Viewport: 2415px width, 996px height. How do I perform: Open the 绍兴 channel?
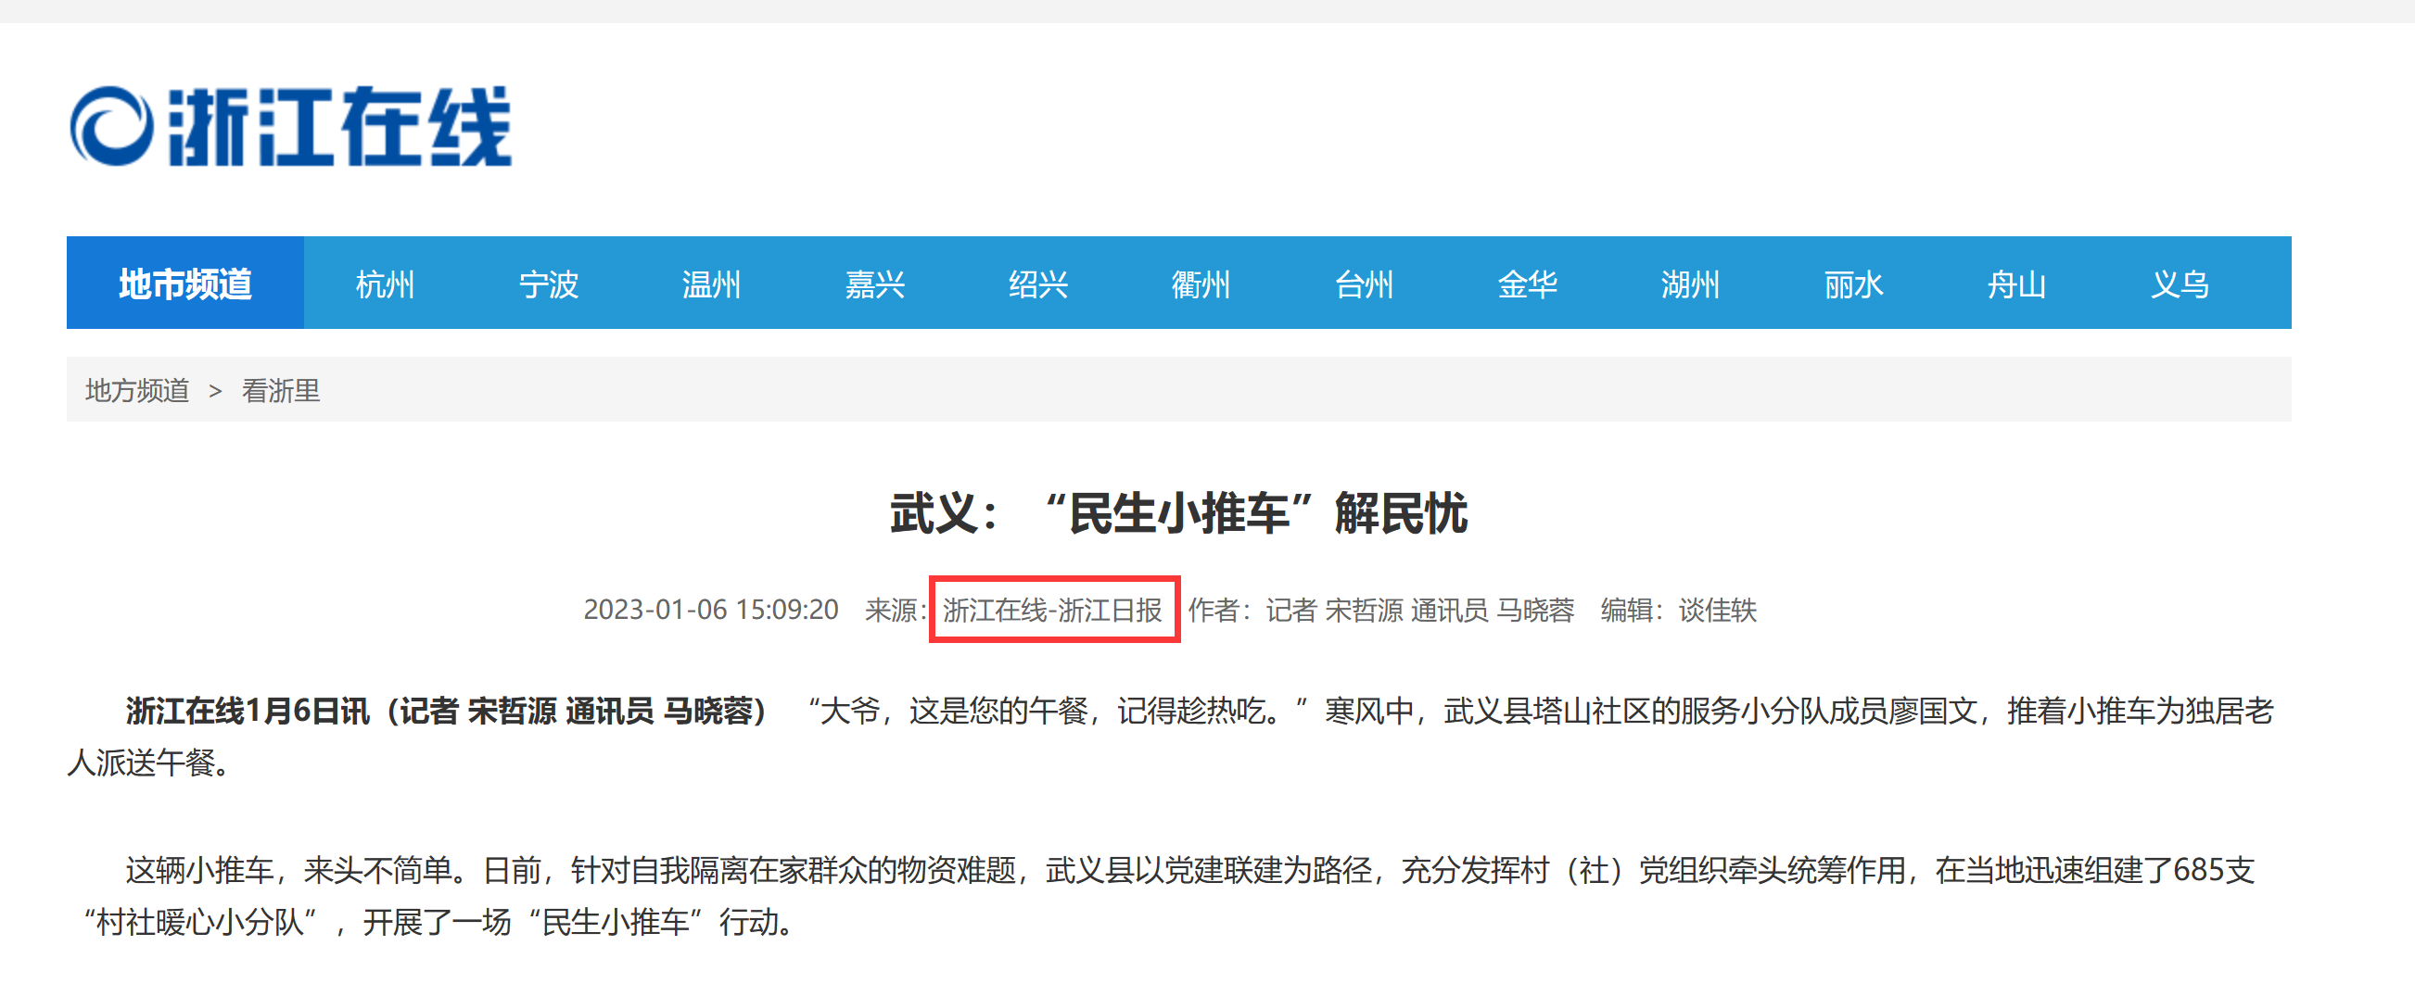click(x=1037, y=284)
